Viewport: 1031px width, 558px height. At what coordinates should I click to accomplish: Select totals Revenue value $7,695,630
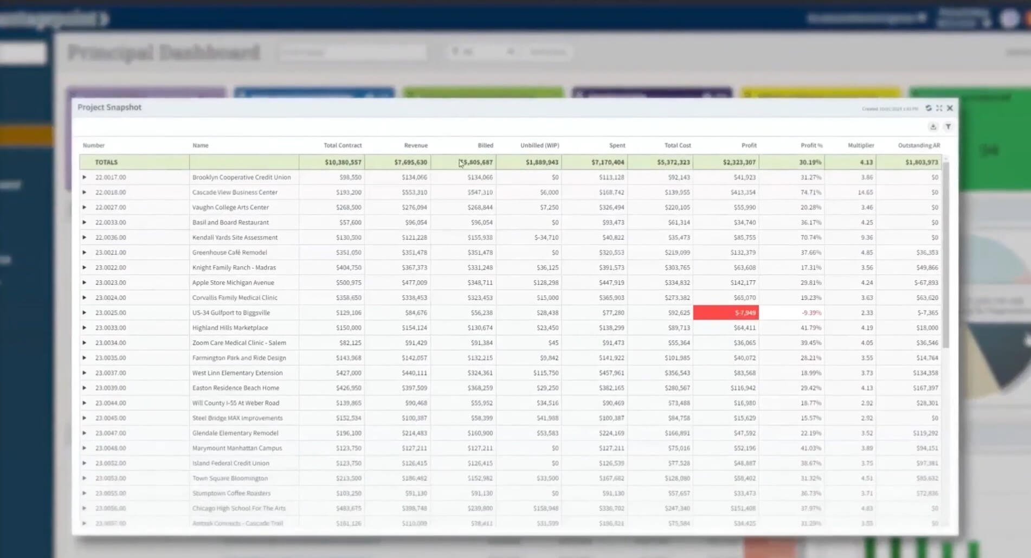coord(410,162)
